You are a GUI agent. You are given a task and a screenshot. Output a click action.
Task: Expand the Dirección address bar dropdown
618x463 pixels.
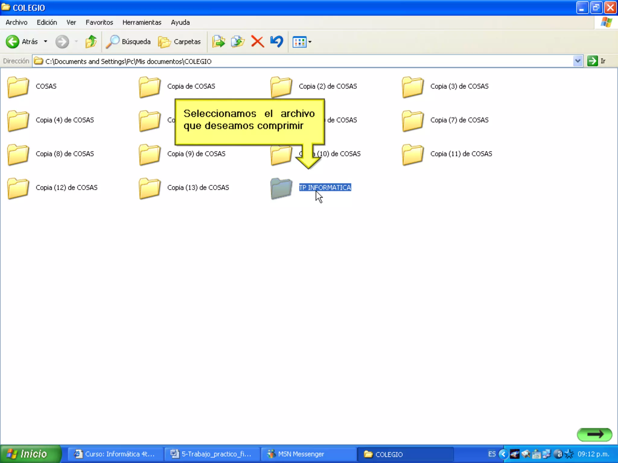point(578,61)
